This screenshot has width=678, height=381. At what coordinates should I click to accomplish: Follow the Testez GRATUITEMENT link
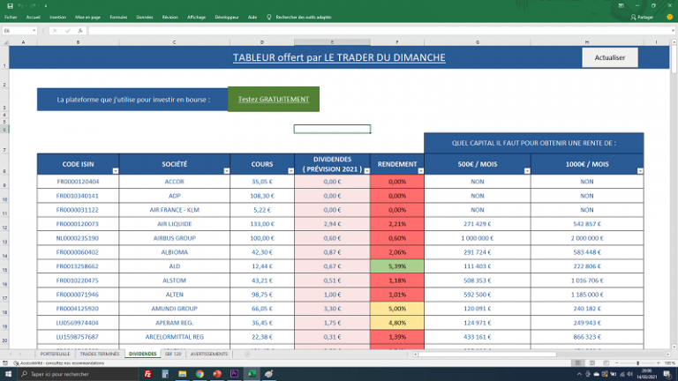[274, 100]
